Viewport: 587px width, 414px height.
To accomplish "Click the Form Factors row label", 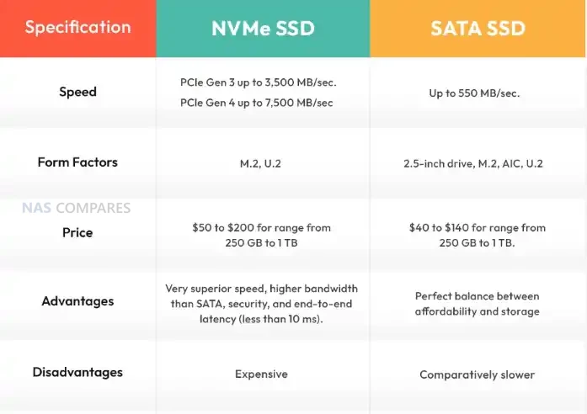I will [77, 162].
